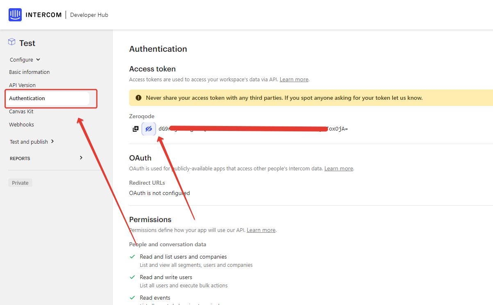Open Canvas Kit settings
This screenshot has height=305, width=493.
coord(21,111)
